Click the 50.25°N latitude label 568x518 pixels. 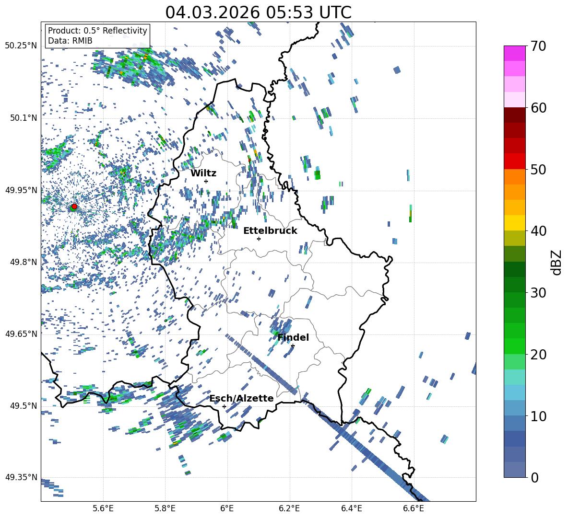tap(21, 46)
